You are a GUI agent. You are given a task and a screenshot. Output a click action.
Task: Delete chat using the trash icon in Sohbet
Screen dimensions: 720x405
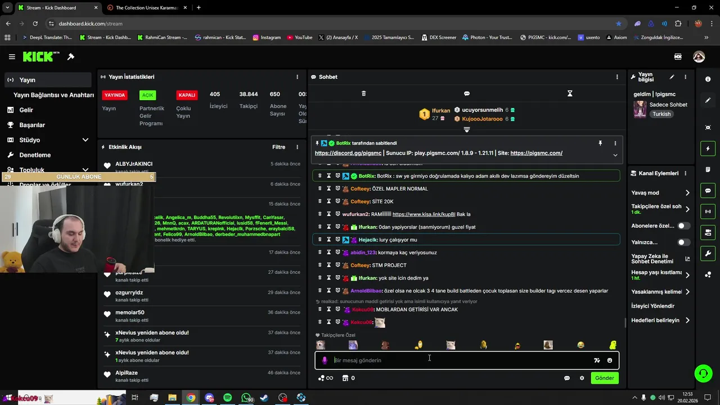363,93
